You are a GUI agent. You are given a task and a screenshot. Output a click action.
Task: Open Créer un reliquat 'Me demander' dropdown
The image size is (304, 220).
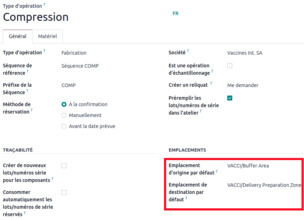pos(262,85)
